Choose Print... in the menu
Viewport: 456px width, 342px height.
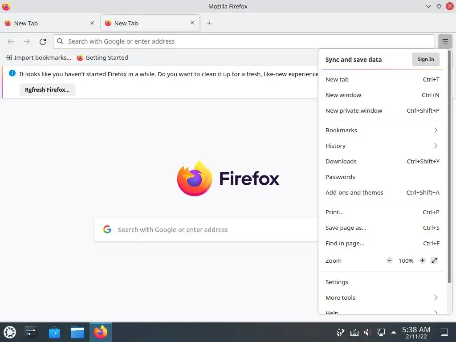click(x=382, y=212)
